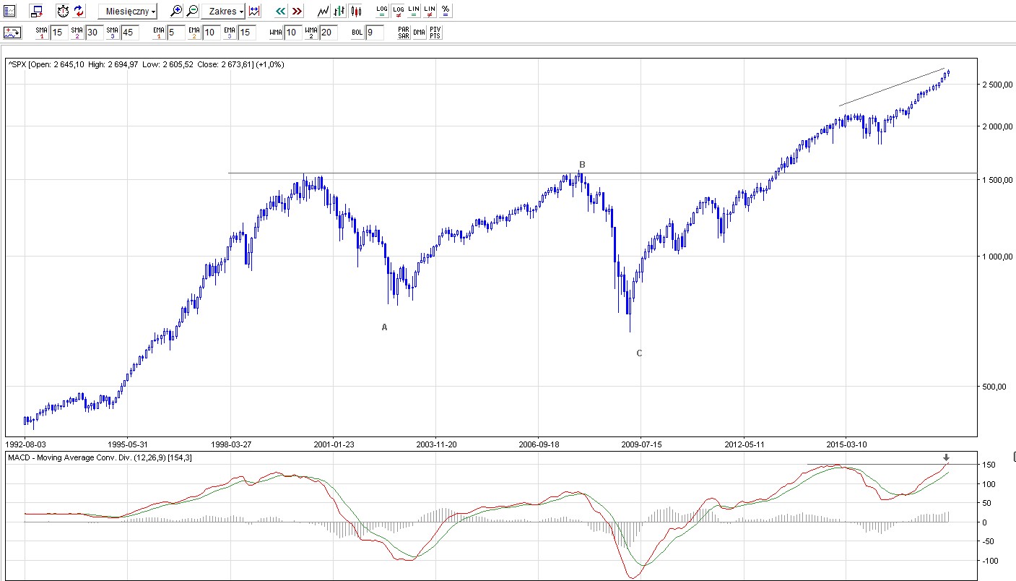Image resolution: width=1016 pixels, height=581 pixels.
Task: Open the detach window icon
Action: tap(36, 11)
